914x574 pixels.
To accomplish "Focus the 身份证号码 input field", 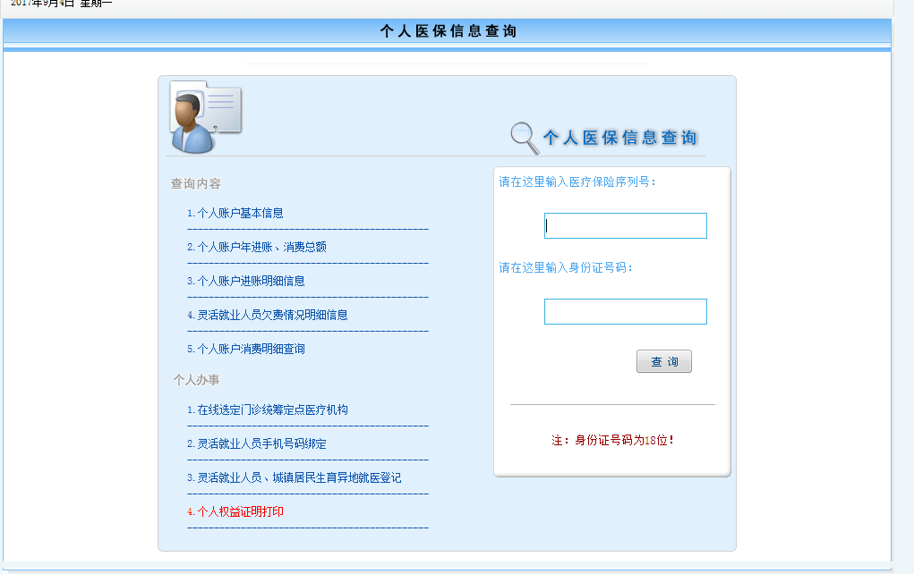I will tap(625, 312).
